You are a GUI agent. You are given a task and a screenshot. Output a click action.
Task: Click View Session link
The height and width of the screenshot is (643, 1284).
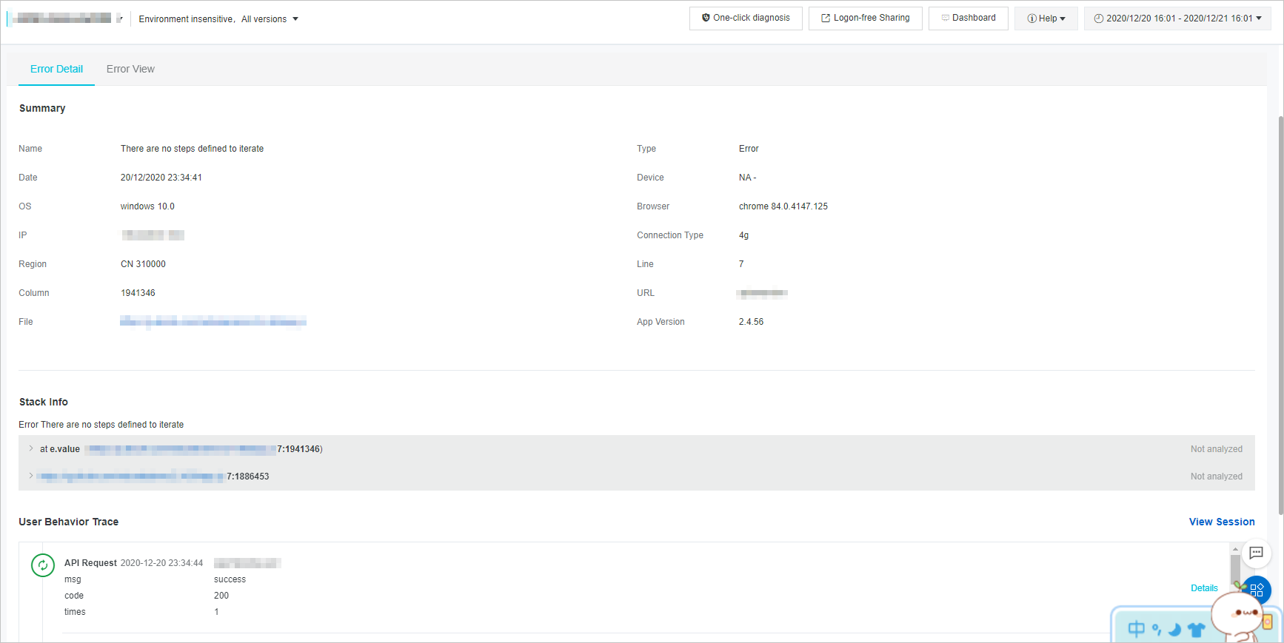(x=1222, y=522)
